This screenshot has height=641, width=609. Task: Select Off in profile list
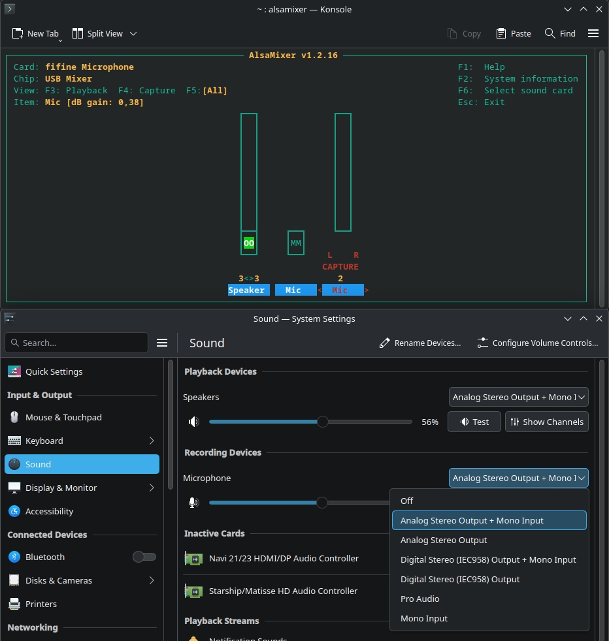point(489,501)
